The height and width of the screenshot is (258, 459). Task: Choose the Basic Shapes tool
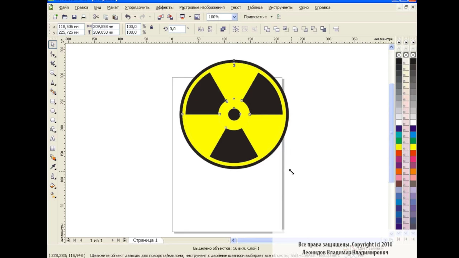pyautogui.click(x=53, y=129)
